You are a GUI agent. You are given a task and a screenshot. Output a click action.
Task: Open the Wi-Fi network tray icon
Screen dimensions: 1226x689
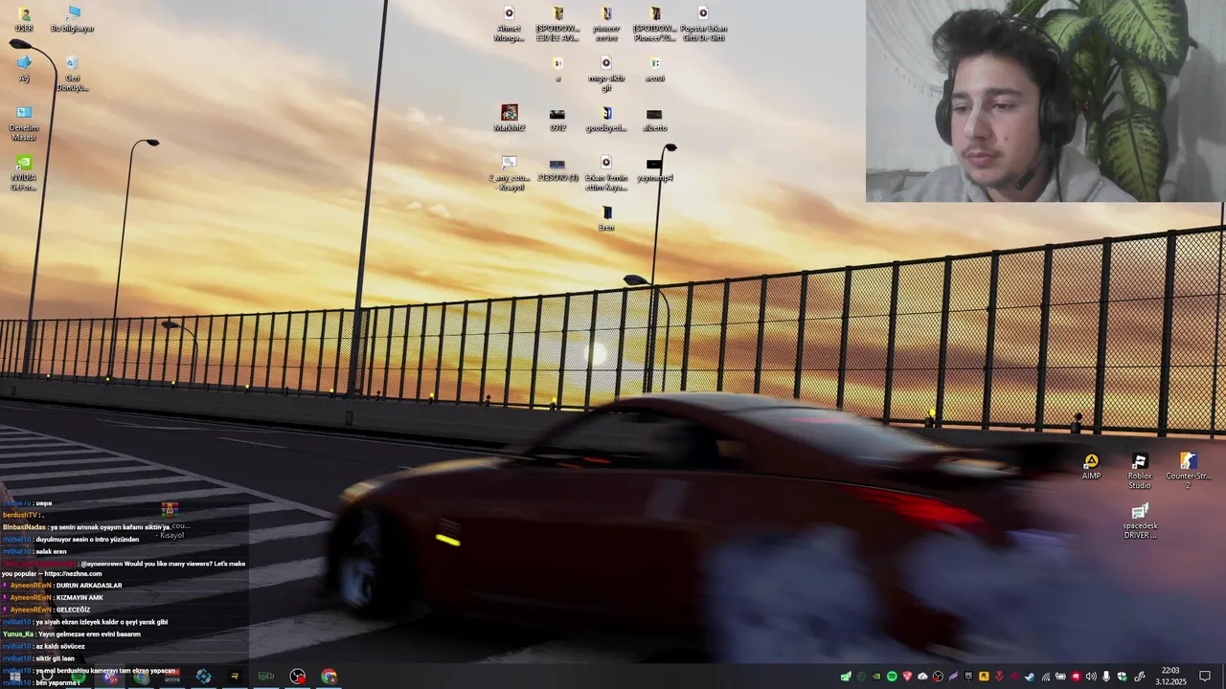1045,677
